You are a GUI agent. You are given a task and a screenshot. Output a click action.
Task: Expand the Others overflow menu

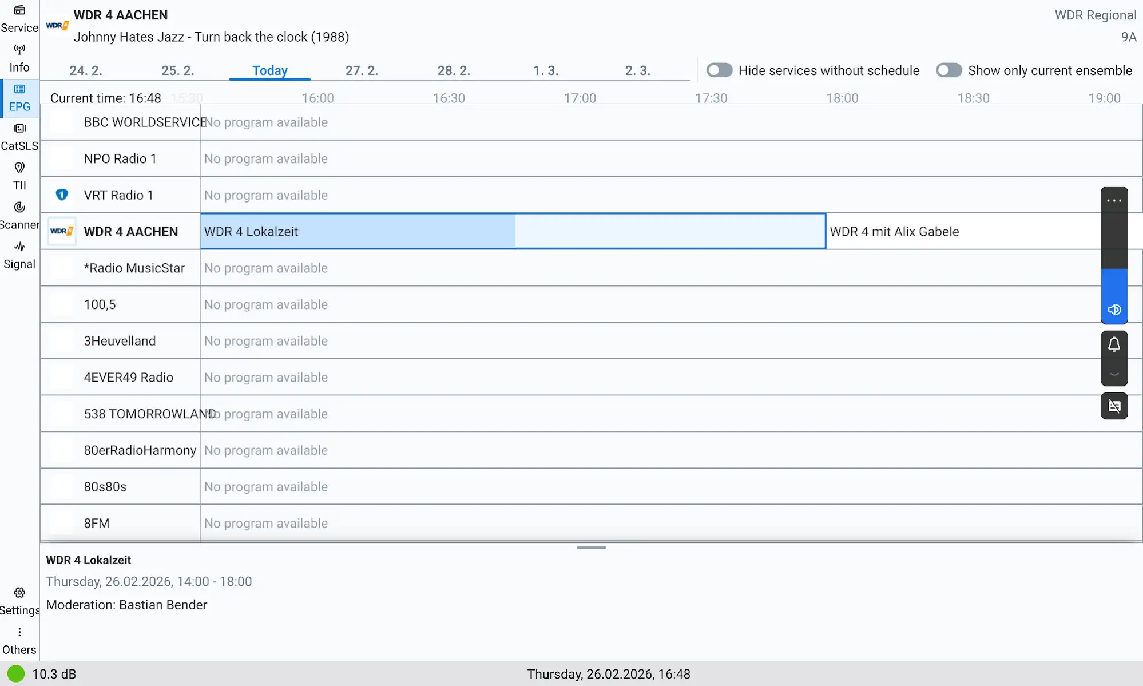point(19,640)
